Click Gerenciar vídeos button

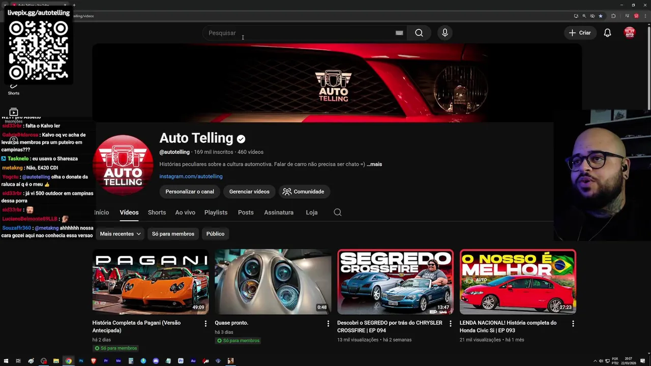(x=249, y=192)
